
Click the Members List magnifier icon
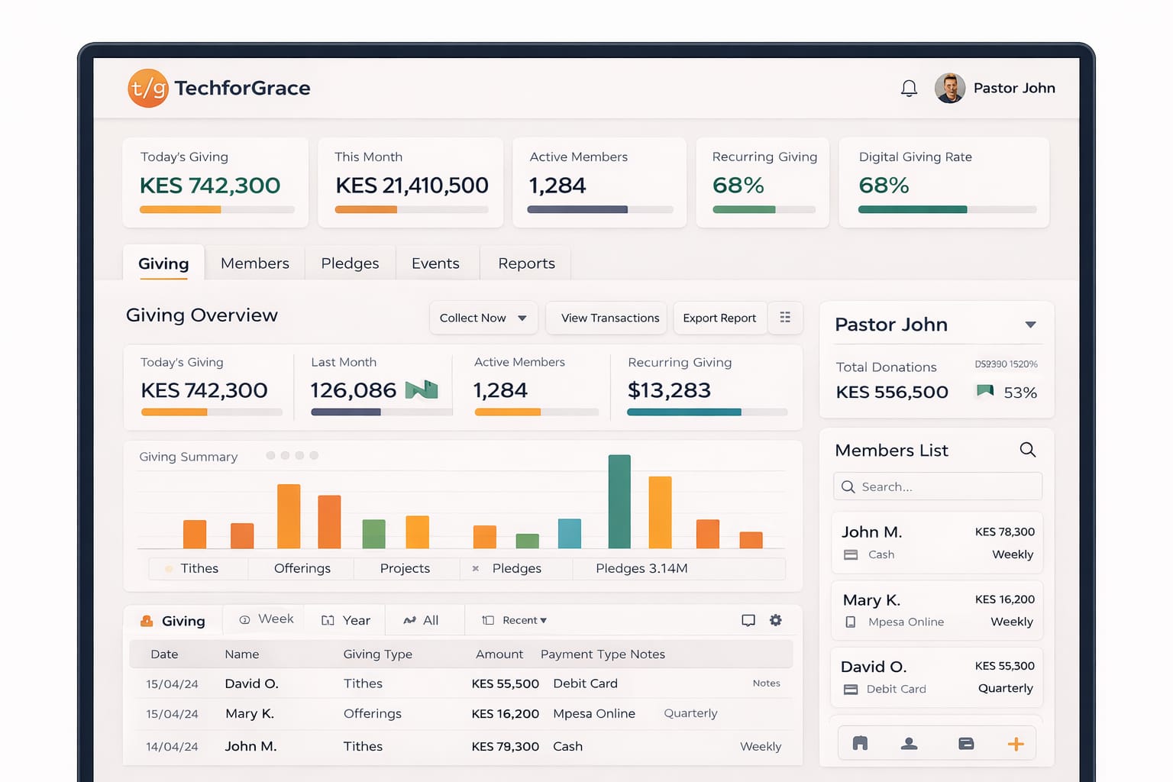tap(1027, 450)
